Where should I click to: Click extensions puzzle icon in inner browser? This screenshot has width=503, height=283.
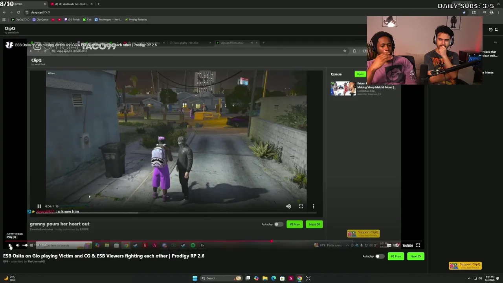pos(354,51)
